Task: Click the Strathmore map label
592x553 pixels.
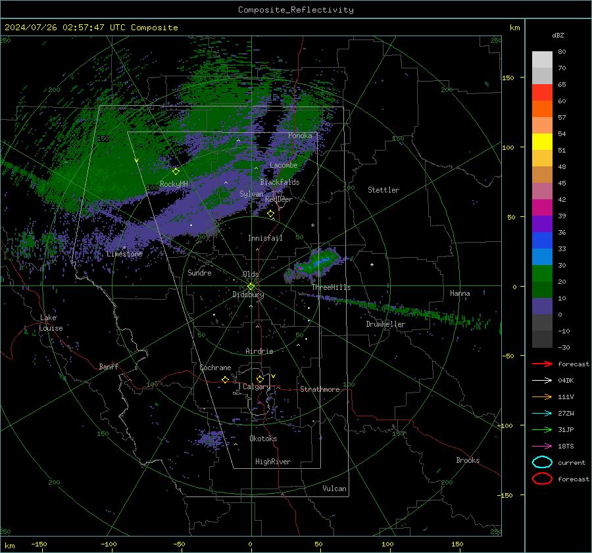Action: [320, 389]
